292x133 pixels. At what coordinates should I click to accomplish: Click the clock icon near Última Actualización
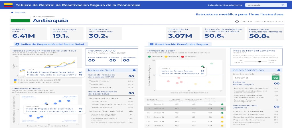(237, 21)
